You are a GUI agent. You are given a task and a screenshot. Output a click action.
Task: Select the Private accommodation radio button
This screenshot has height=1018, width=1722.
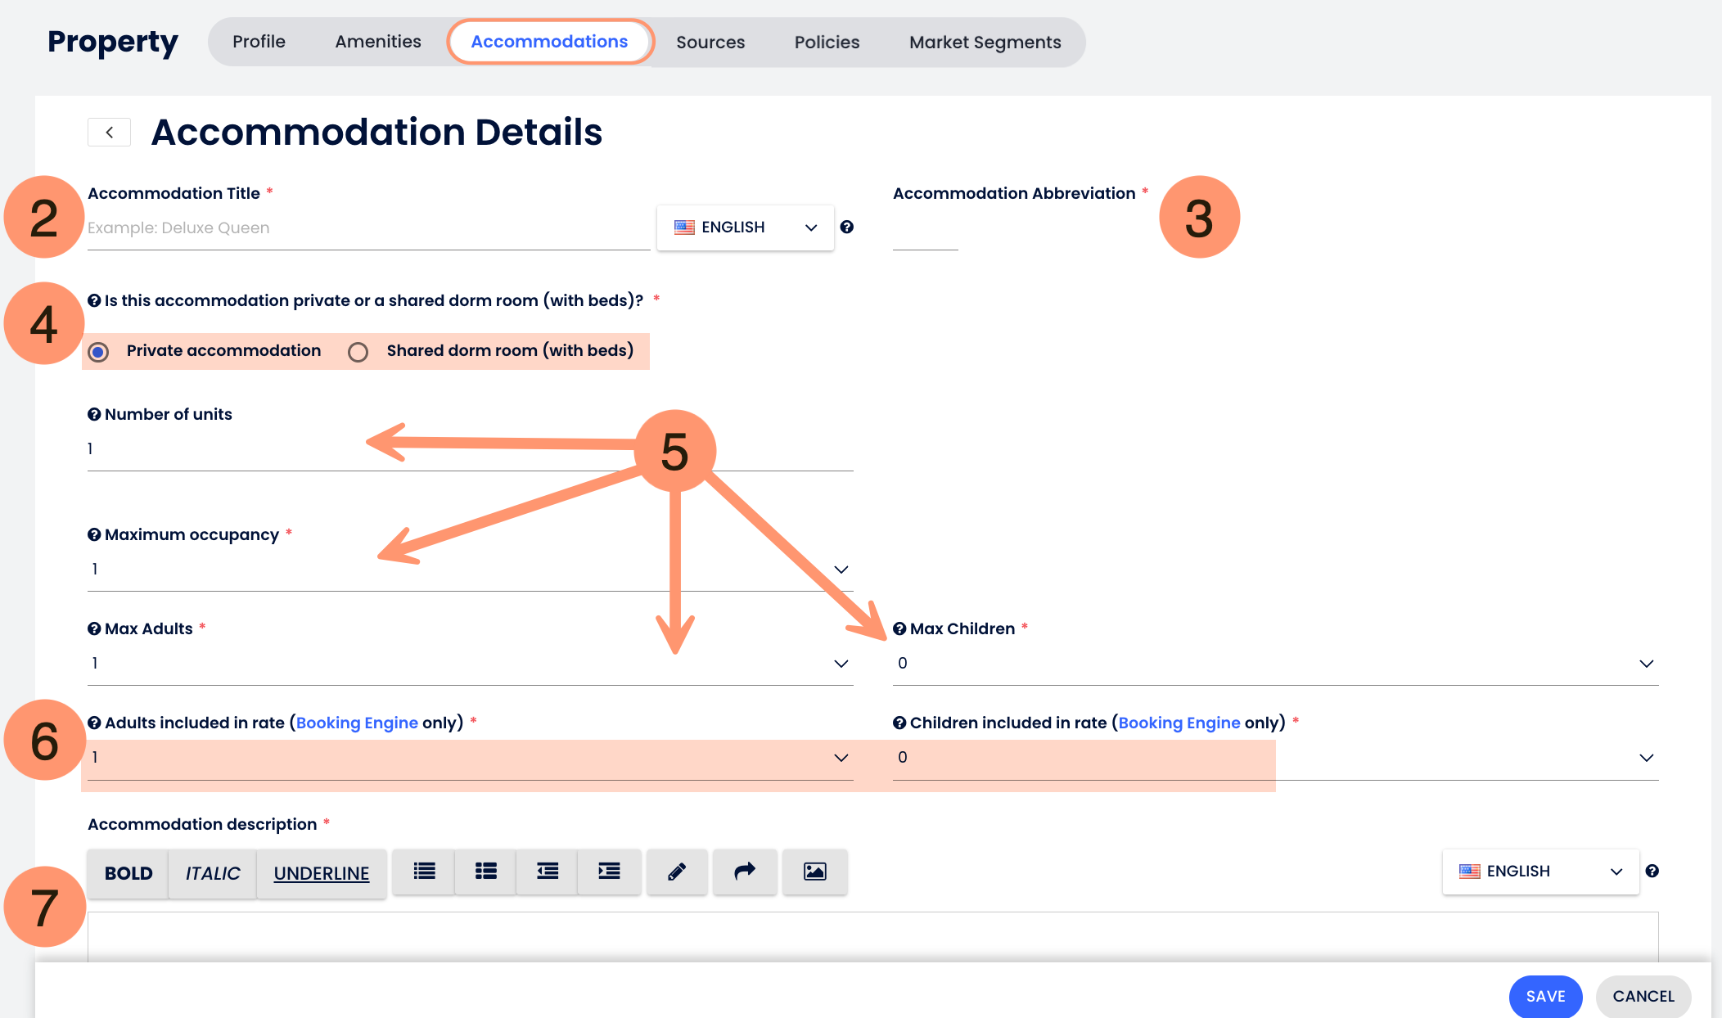99,352
